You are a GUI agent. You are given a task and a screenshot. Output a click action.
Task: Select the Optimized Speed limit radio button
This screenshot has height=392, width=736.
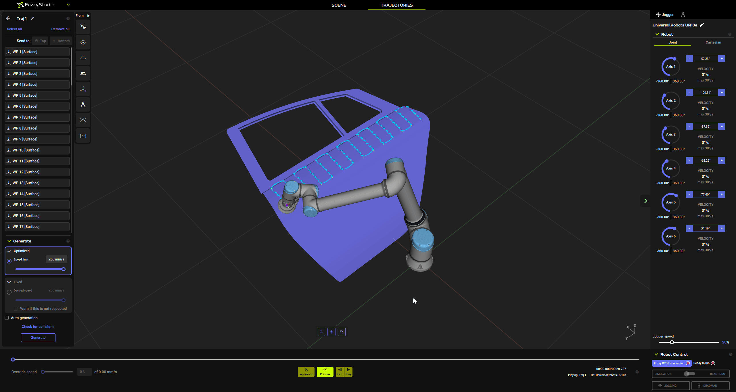[9, 261]
